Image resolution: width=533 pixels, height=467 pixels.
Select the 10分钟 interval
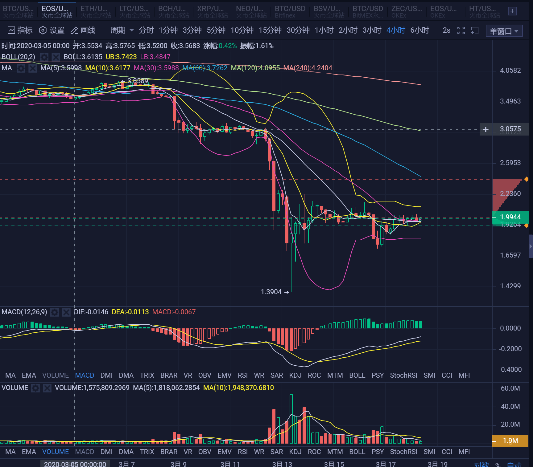pos(242,30)
